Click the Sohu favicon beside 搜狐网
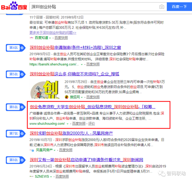 pos(67,97)
